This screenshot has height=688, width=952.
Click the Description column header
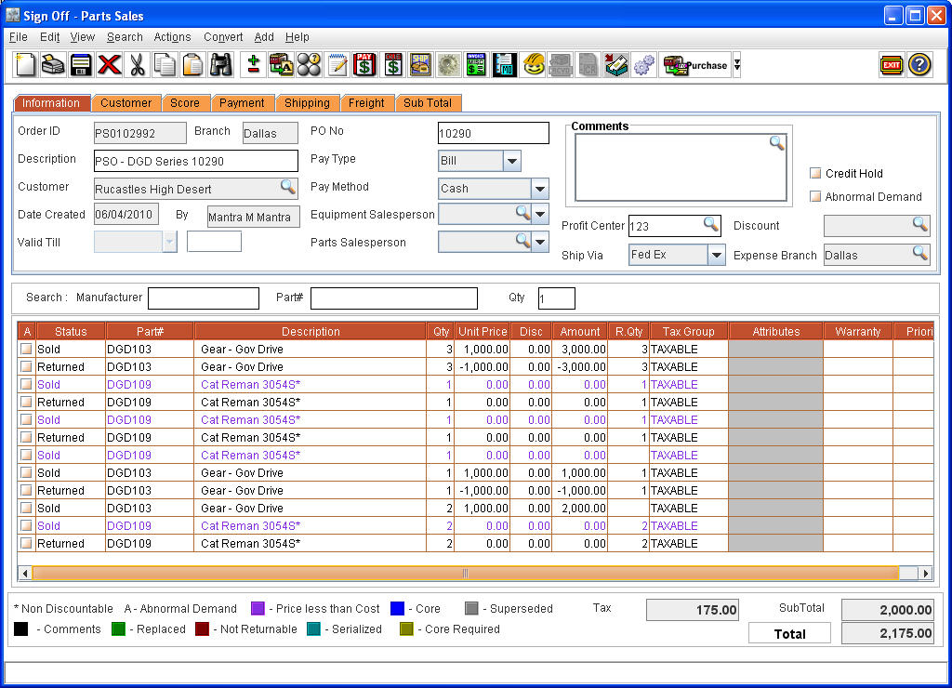pyautogui.click(x=311, y=332)
